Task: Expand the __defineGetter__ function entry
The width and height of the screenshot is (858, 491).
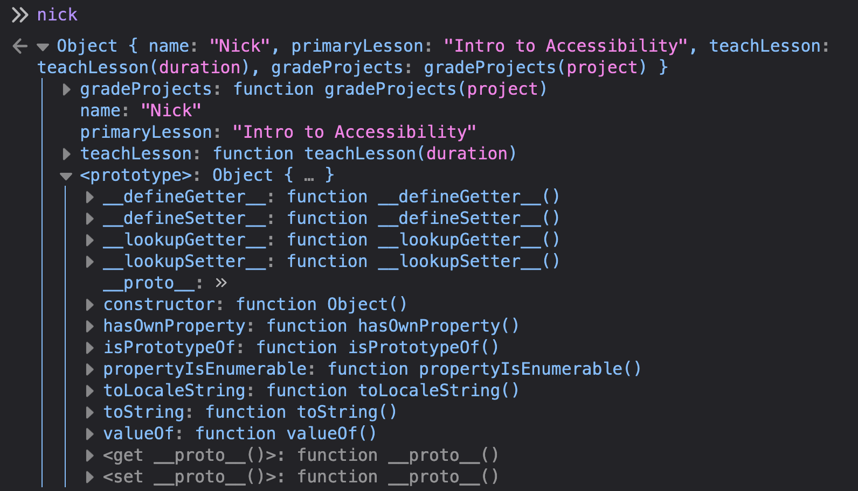Action: pos(89,197)
